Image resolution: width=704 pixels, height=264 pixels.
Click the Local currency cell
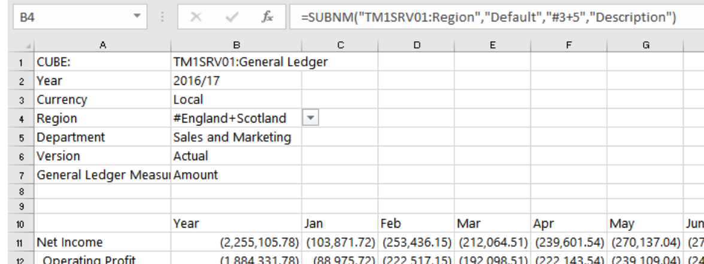pos(236,100)
